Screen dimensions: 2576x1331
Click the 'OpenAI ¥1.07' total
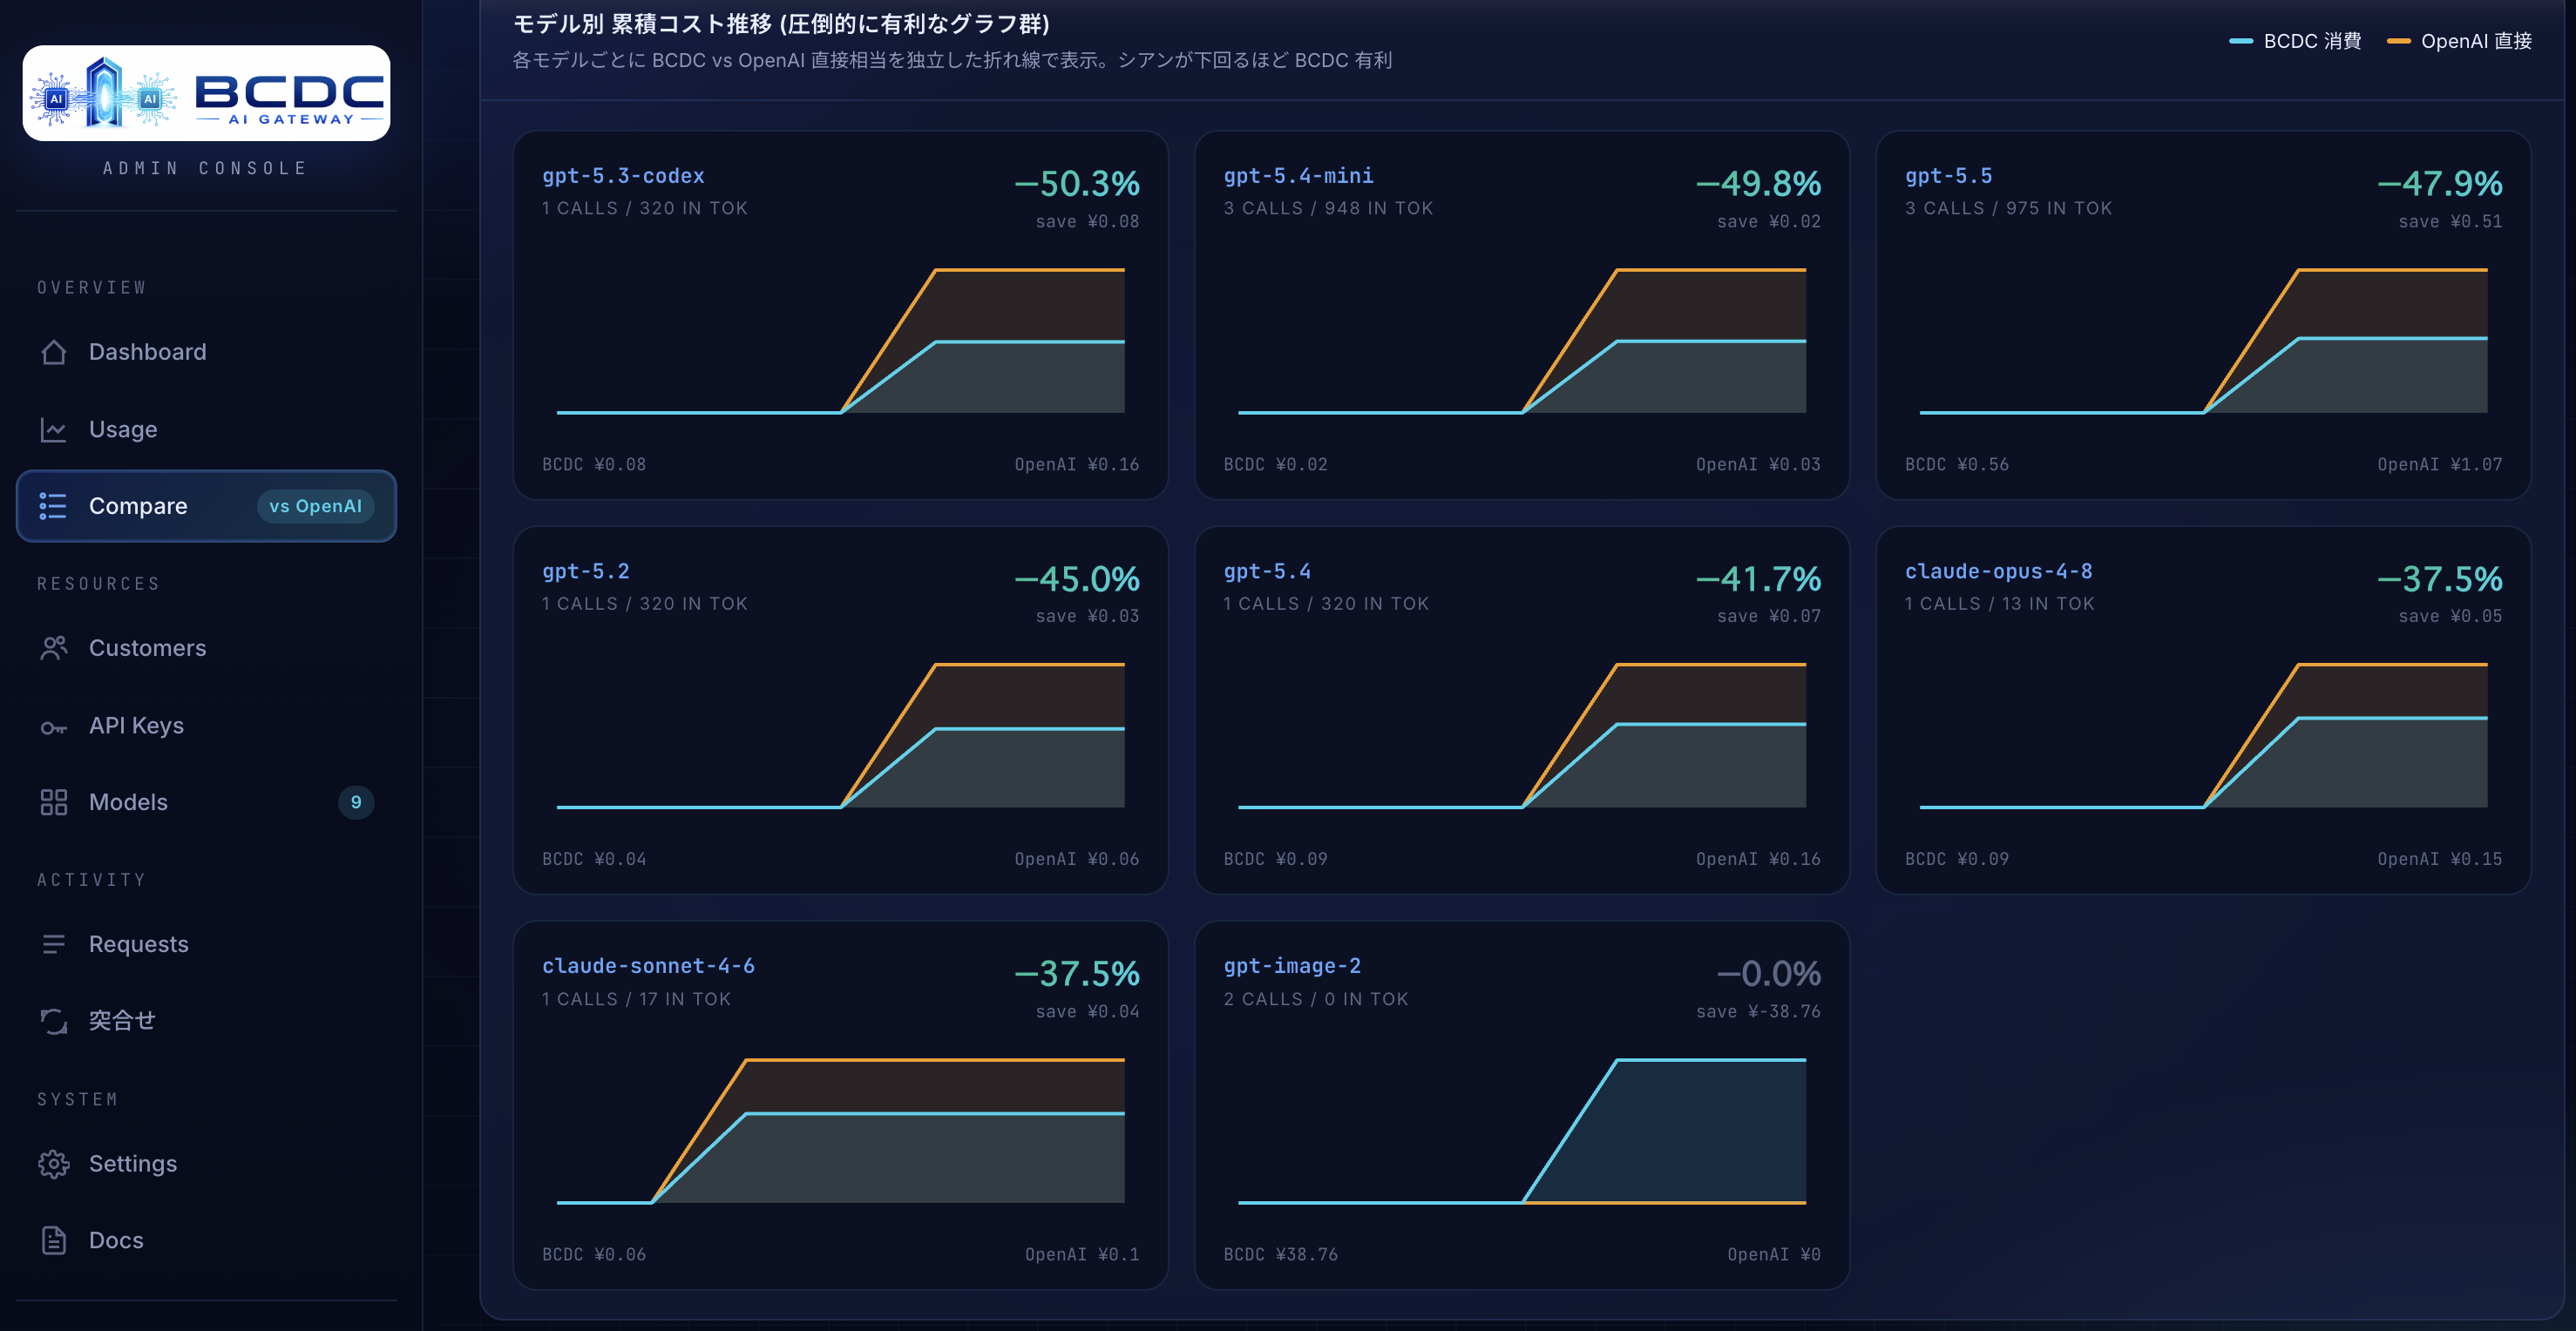pyautogui.click(x=2439, y=464)
